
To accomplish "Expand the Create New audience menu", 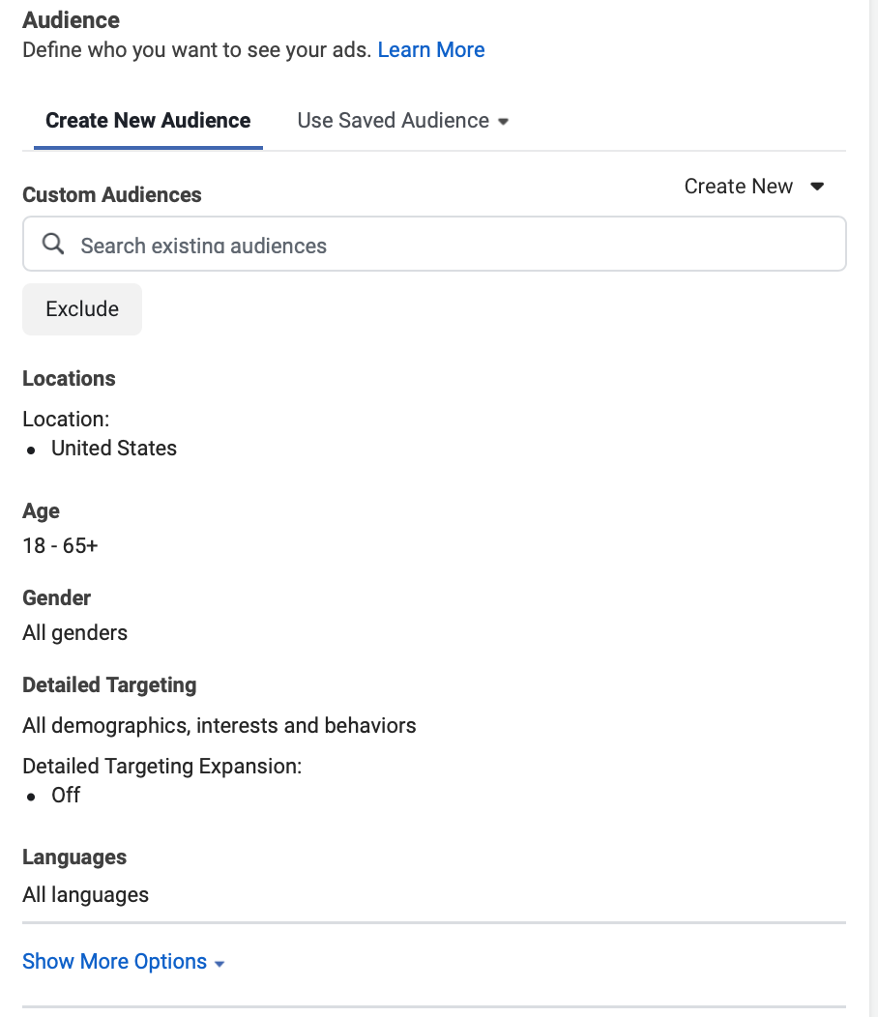I will point(753,186).
